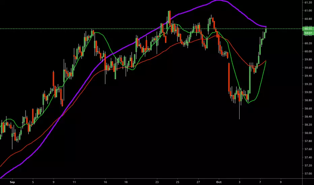Click the 58.20 price axis label
314x185 pixels.
point(308,124)
